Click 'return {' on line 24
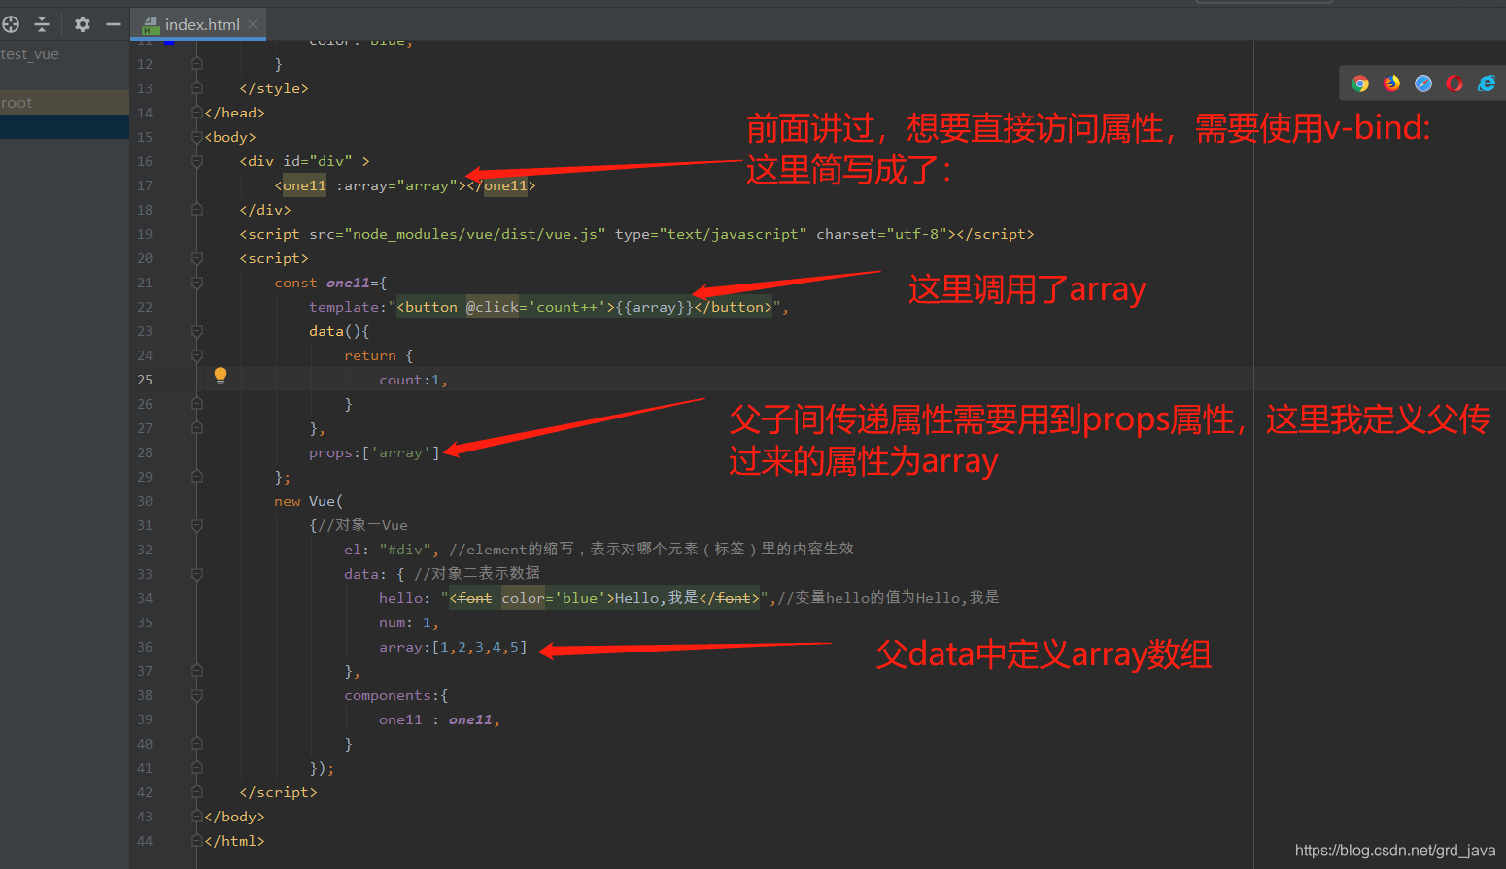1506x869 pixels. click(378, 355)
